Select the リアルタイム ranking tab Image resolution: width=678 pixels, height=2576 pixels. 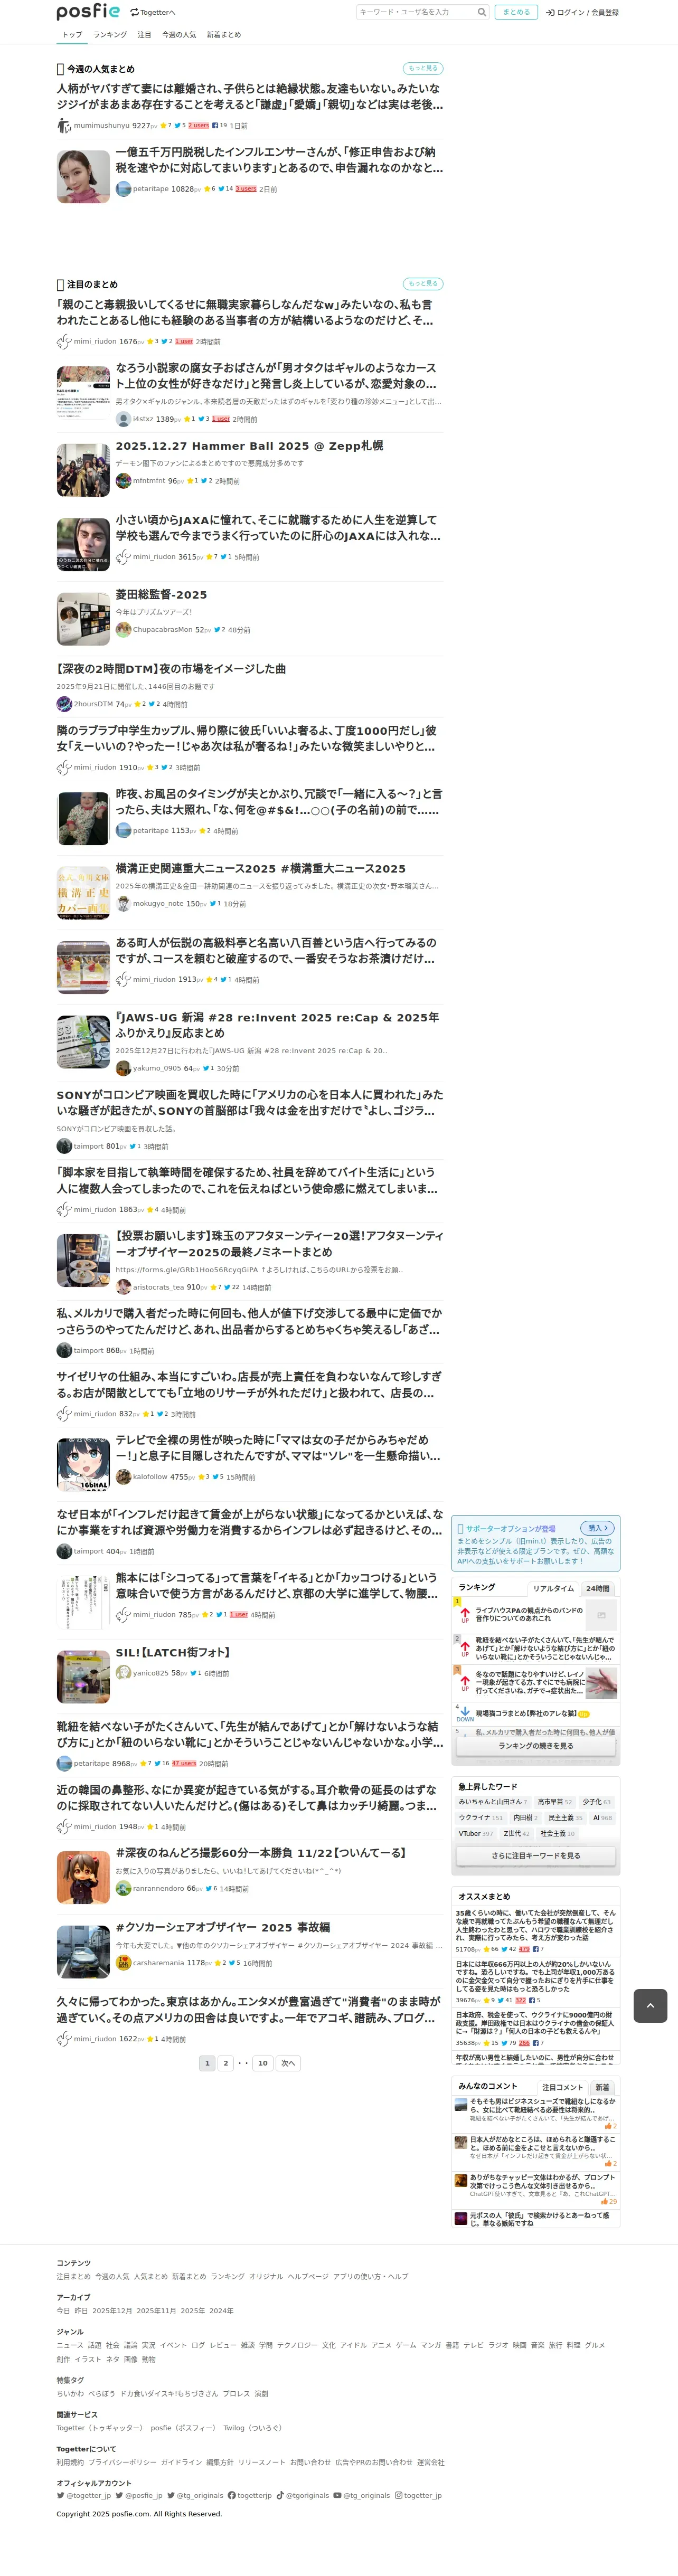(x=553, y=1588)
